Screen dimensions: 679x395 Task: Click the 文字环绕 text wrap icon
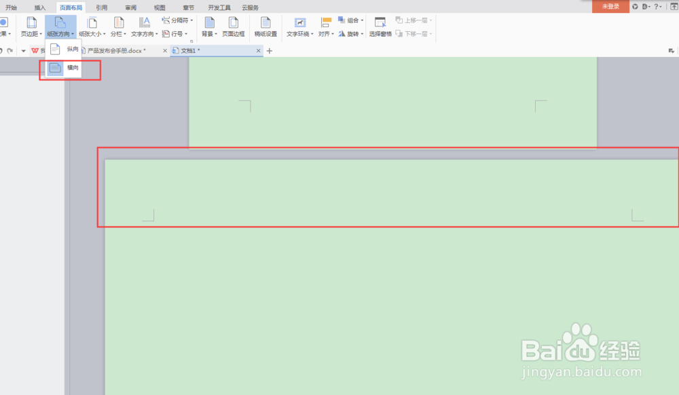pos(299,22)
